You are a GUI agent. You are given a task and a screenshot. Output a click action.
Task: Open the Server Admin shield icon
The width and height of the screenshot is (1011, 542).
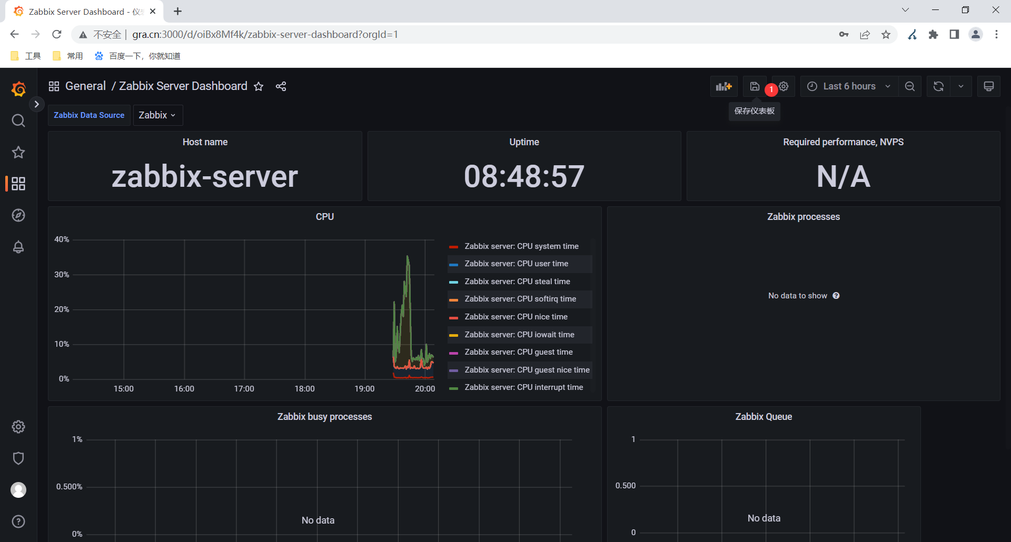tap(18, 458)
